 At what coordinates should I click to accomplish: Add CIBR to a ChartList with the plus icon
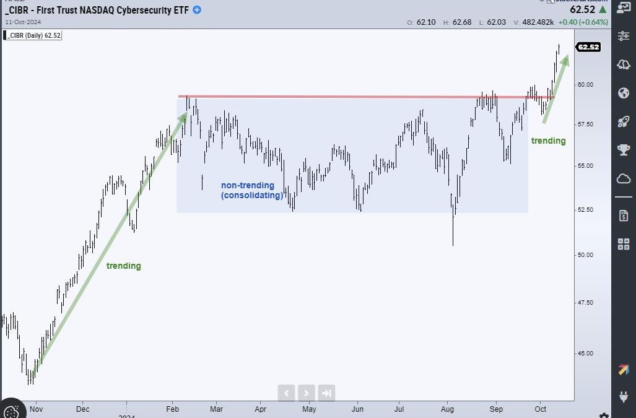point(197,10)
